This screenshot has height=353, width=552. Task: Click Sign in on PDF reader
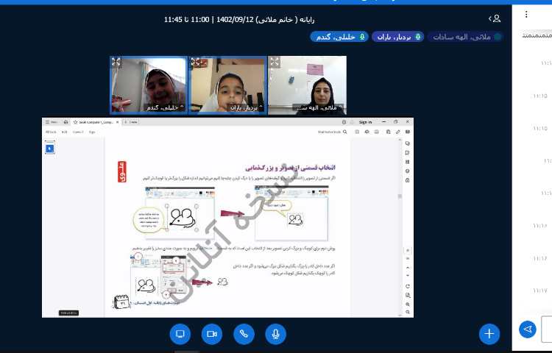coord(365,122)
